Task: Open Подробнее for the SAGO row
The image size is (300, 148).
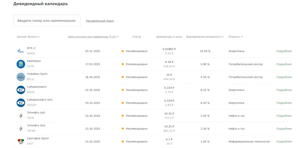Action: click(284, 90)
